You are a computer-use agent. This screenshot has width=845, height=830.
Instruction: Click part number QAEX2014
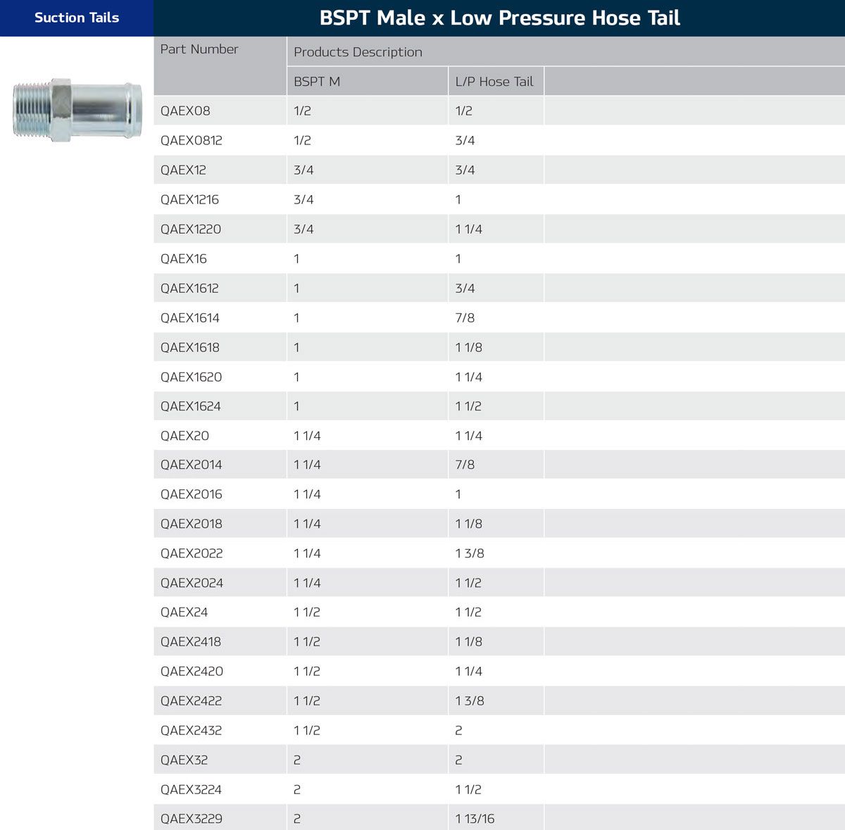192,465
